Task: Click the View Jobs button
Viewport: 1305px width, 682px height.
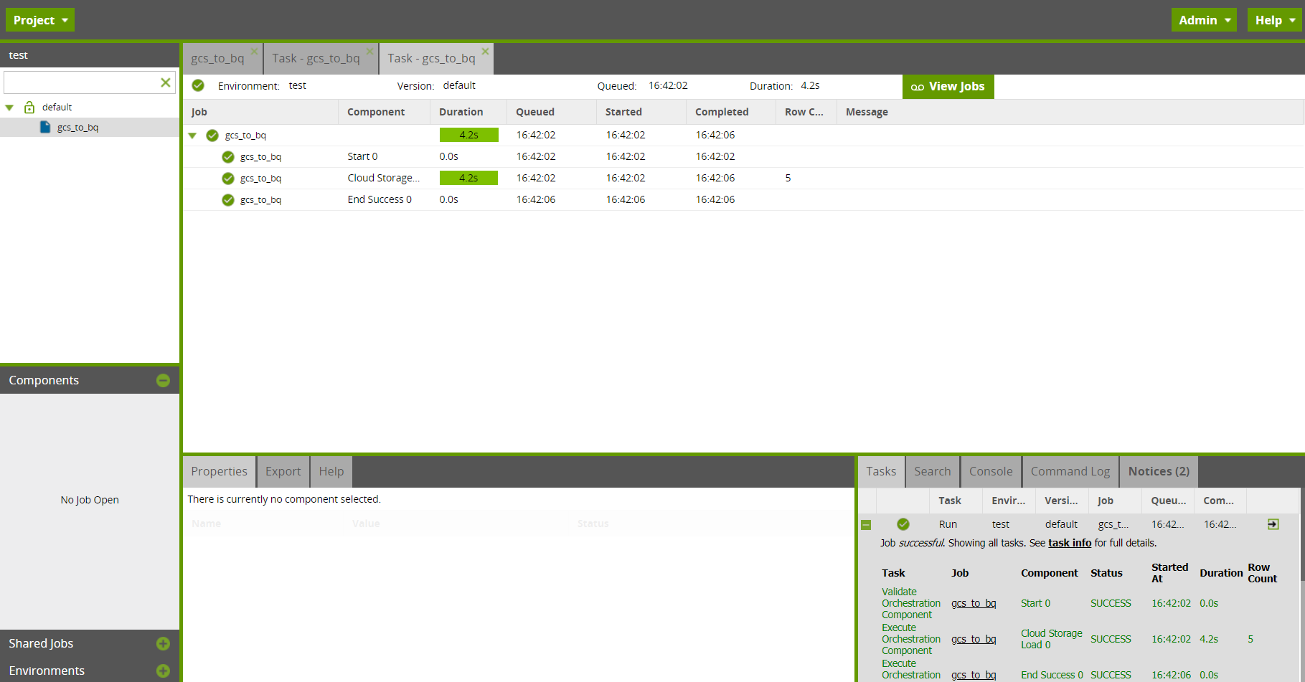Action: (x=948, y=86)
